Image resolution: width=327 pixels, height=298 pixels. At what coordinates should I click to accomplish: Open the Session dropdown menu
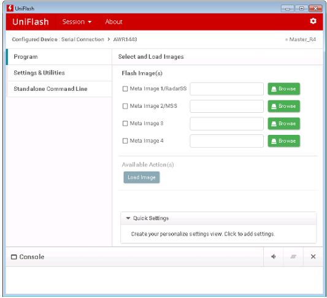point(77,21)
